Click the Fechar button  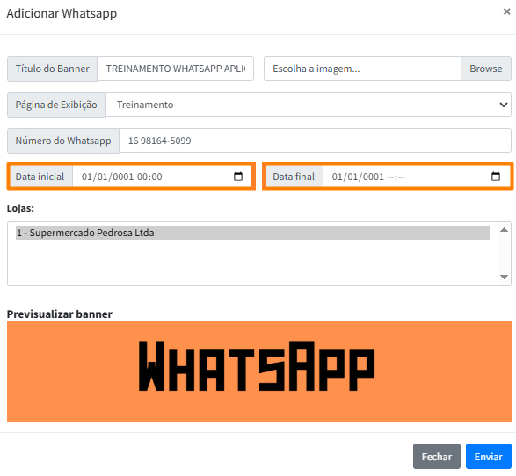[x=436, y=457]
